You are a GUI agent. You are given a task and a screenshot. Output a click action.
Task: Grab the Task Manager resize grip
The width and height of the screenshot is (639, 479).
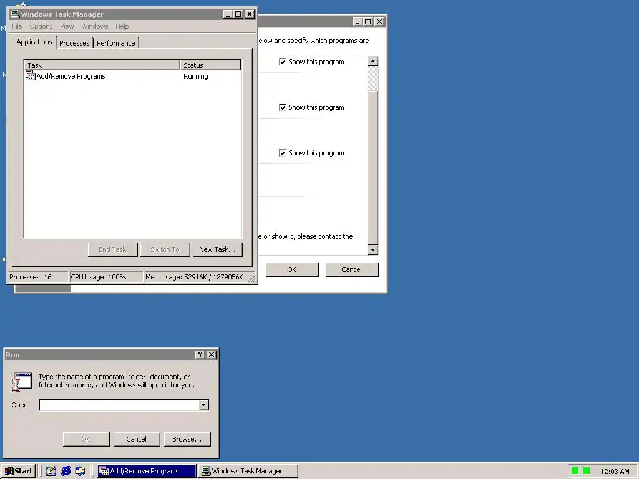252,279
